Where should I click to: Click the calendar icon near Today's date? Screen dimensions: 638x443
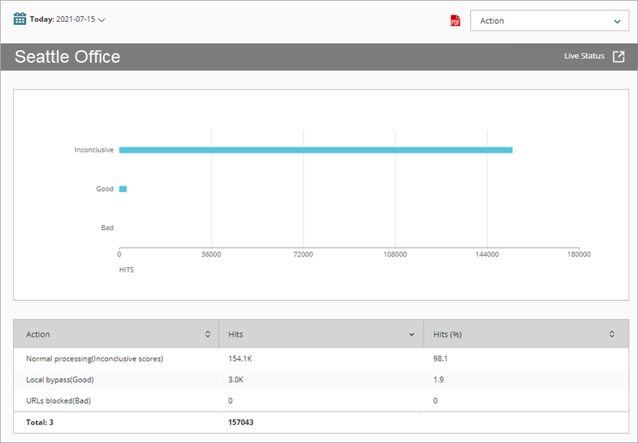pos(20,18)
